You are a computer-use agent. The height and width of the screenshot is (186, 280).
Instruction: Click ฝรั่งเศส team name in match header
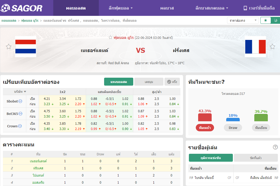181,50
